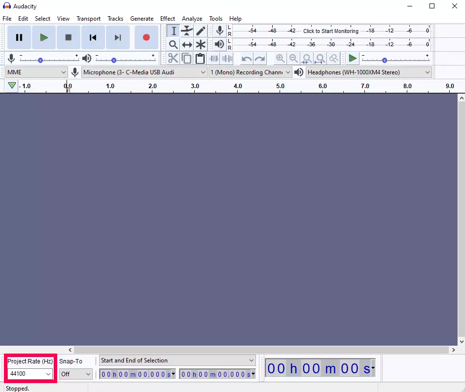Click the Silence audio selection icon
Viewport: 465px width, 392px height.
point(227,58)
